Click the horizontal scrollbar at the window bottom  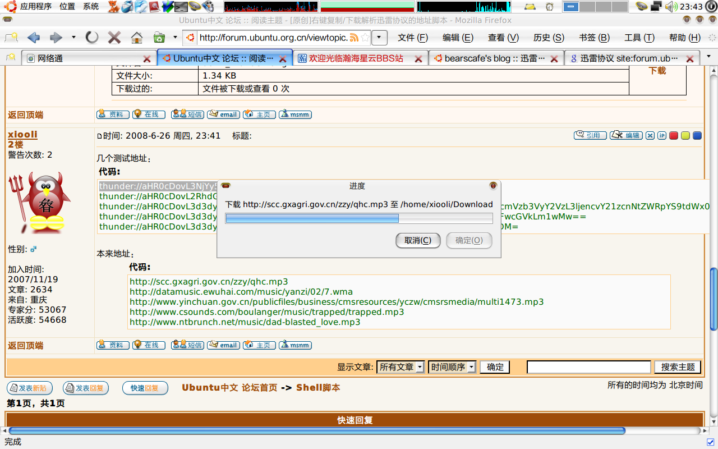coord(317,430)
